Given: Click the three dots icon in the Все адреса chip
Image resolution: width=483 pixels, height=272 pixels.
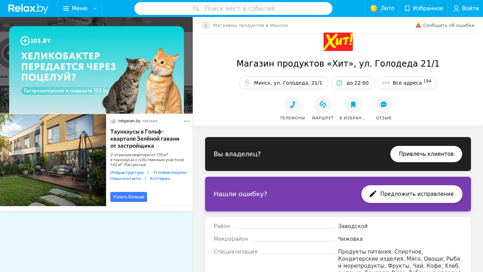Looking at the screenshot, I should (x=386, y=83).
